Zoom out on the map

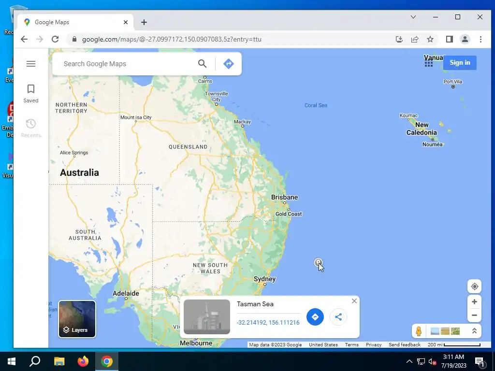[474, 315]
